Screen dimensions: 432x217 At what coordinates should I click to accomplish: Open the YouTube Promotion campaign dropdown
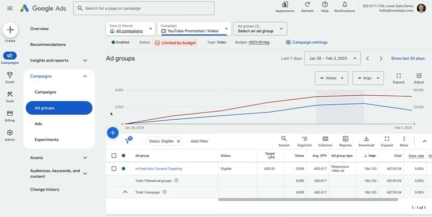[x=194, y=29]
